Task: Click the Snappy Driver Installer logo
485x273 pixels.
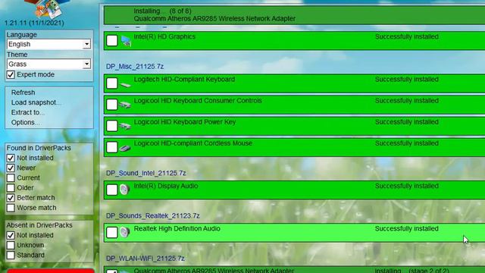Action: 47,8
